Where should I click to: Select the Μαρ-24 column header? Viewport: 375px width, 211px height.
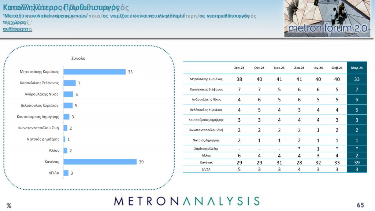tap(357, 68)
